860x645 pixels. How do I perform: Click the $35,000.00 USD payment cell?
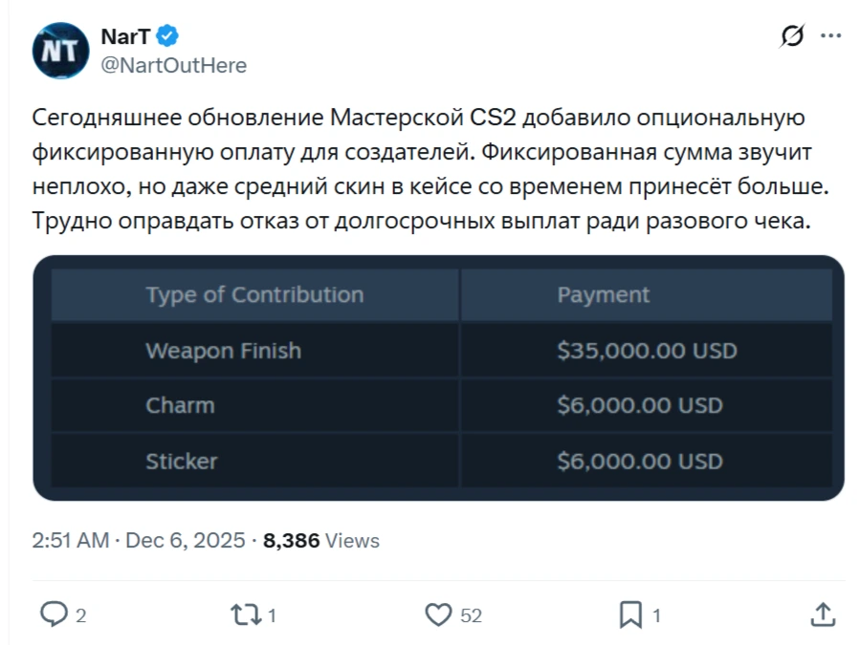point(647,351)
